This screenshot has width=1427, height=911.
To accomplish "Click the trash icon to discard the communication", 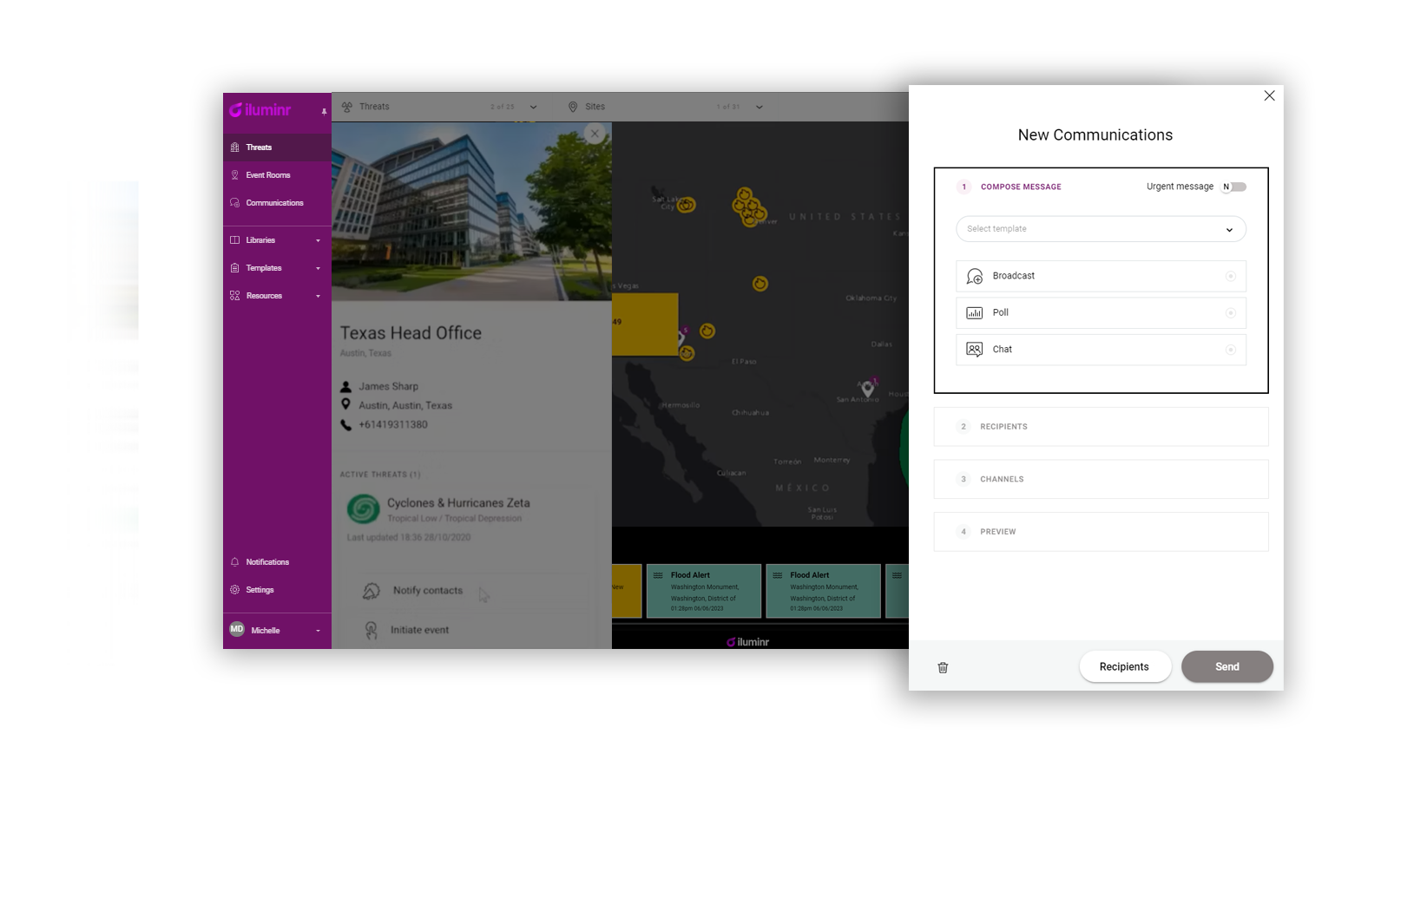I will point(943,667).
